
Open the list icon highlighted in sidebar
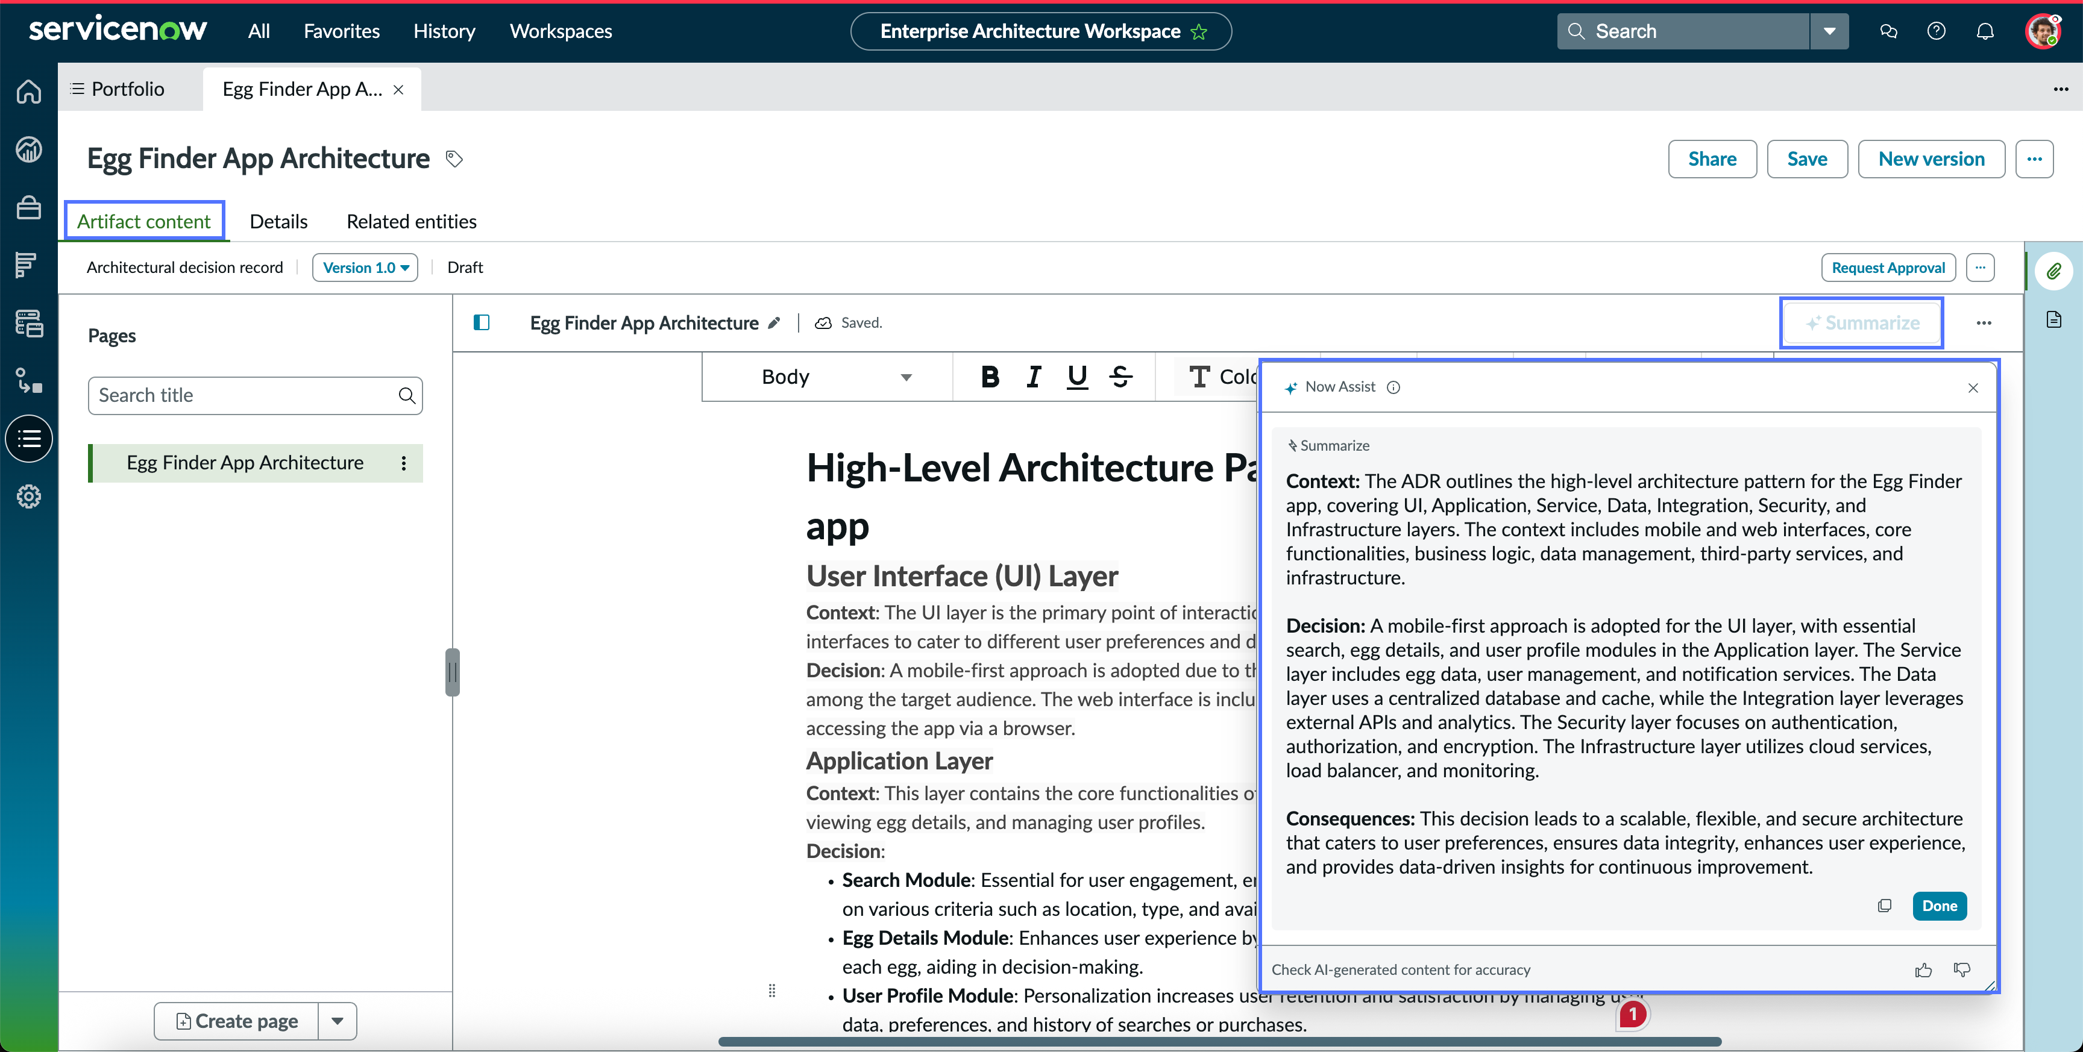coord(29,439)
